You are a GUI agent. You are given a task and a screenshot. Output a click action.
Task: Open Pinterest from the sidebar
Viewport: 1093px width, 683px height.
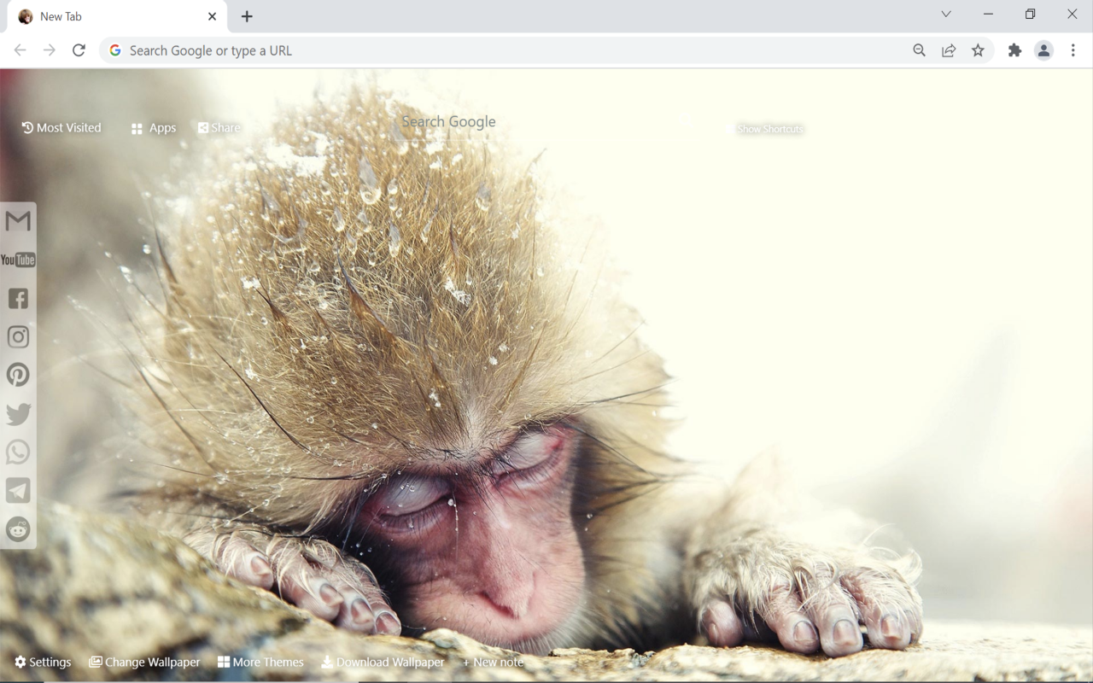(x=18, y=375)
